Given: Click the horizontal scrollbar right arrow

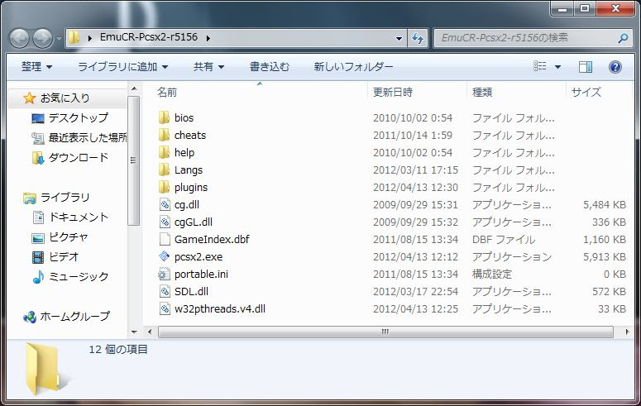Looking at the screenshot, I should pyautogui.click(x=627, y=332).
